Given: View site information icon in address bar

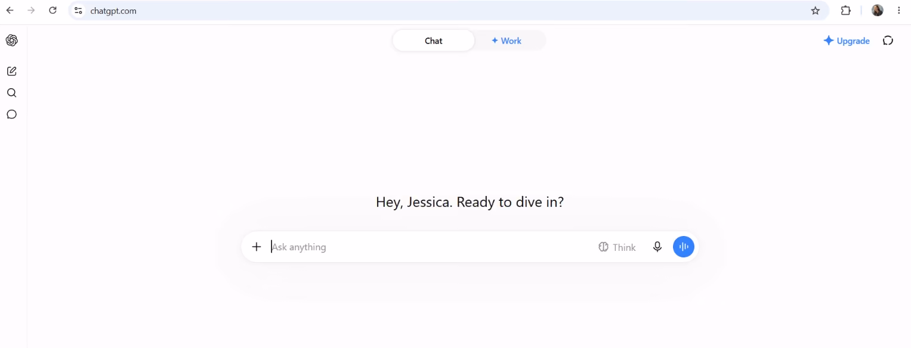Looking at the screenshot, I should [78, 10].
